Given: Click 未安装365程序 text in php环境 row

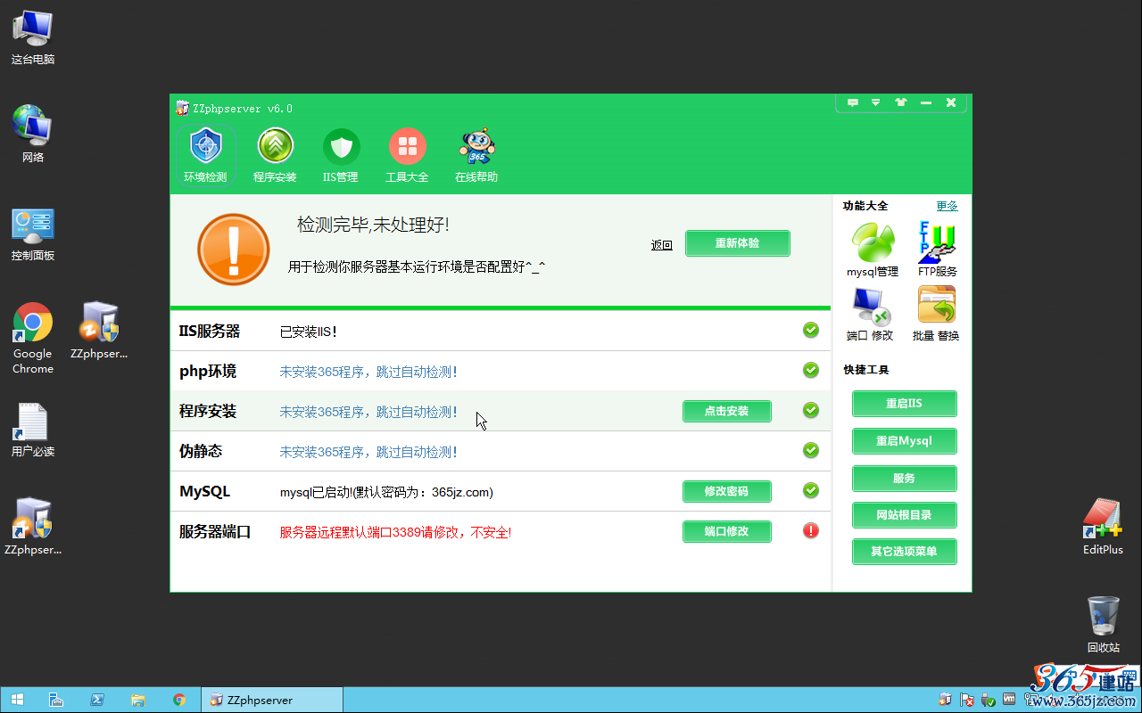Looking at the screenshot, I should coord(368,372).
